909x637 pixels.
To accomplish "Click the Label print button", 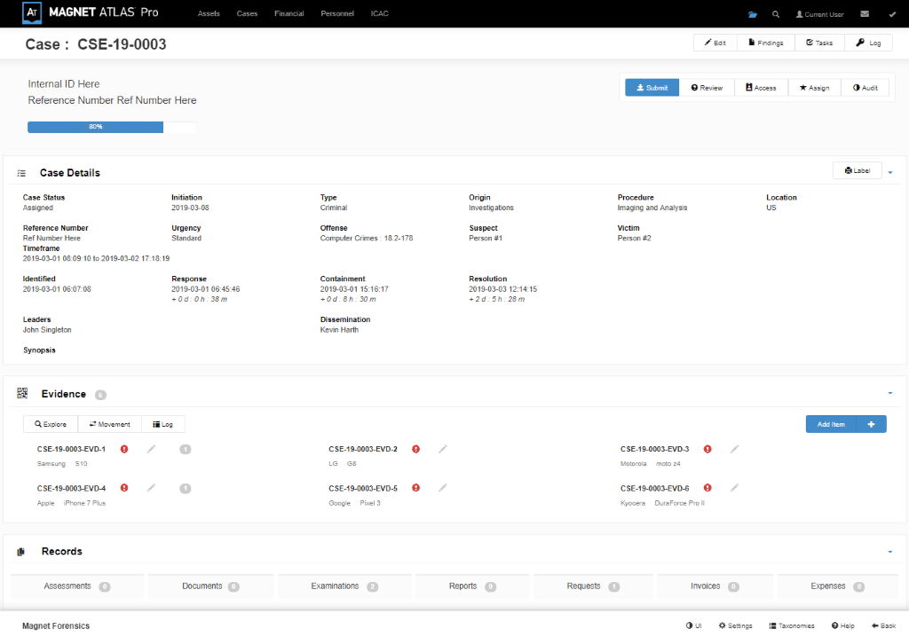I will tap(858, 170).
